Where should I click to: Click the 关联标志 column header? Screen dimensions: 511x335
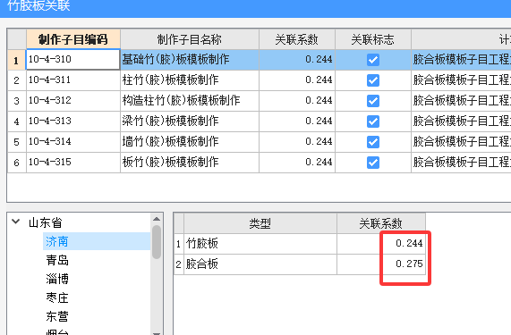[x=373, y=39]
